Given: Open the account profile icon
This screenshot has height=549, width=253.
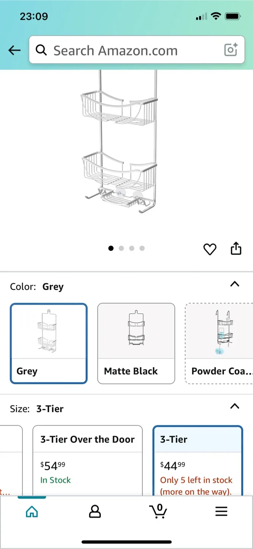Looking at the screenshot, I should (x=95, y=511).
